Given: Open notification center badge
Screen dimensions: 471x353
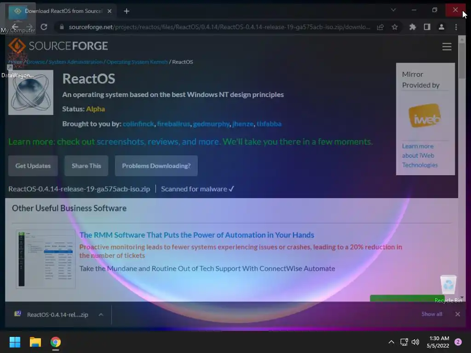Looking at the screenshot, I should click(x=458, y=342).
